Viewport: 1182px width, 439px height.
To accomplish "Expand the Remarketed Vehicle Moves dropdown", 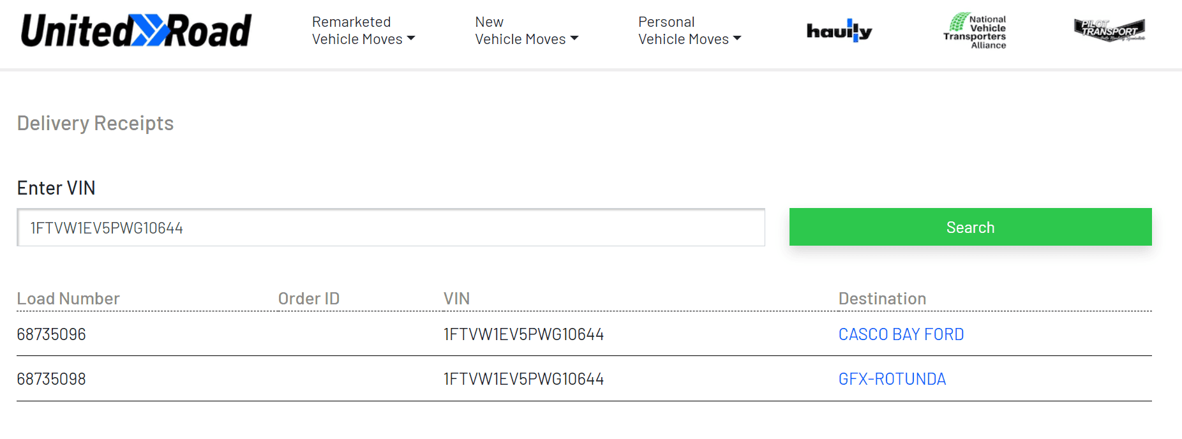I will 363,31.
